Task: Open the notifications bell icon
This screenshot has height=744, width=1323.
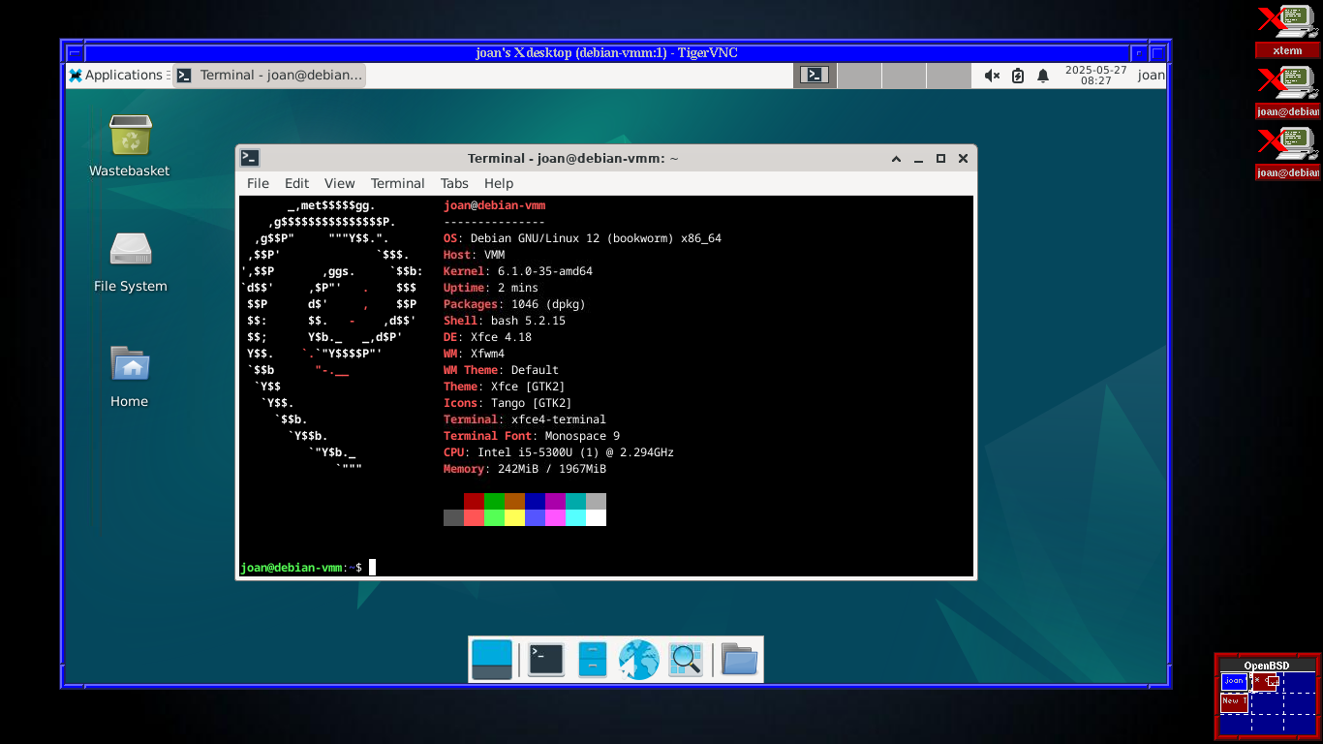Action: pos(1043,76)
